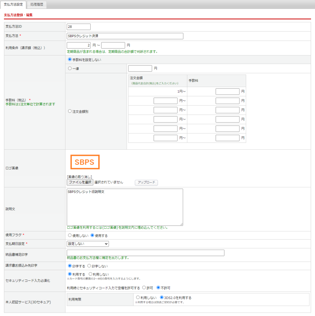Viewport: 315px width, 316px height.
Task: Click the 画像の取り消し link
Action: click(80, 177)
